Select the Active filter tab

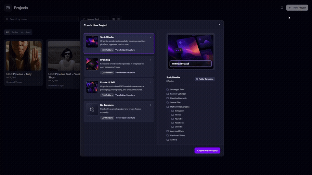(x=15, y=32)
